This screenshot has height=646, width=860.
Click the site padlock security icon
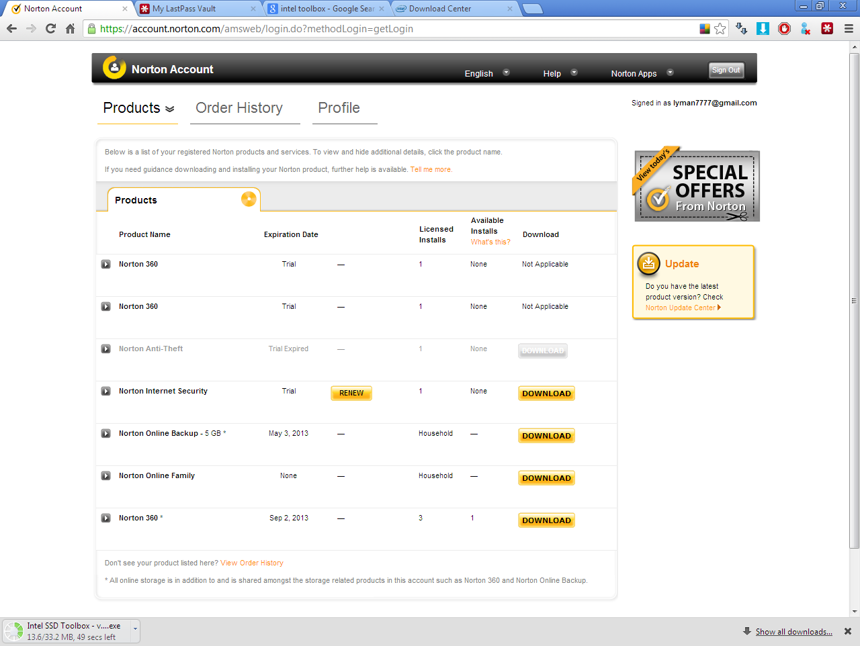(92, 28)
